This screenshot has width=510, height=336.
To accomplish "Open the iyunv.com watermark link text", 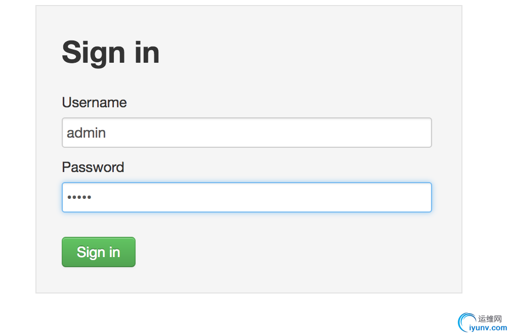I will [x=488, y=328].
